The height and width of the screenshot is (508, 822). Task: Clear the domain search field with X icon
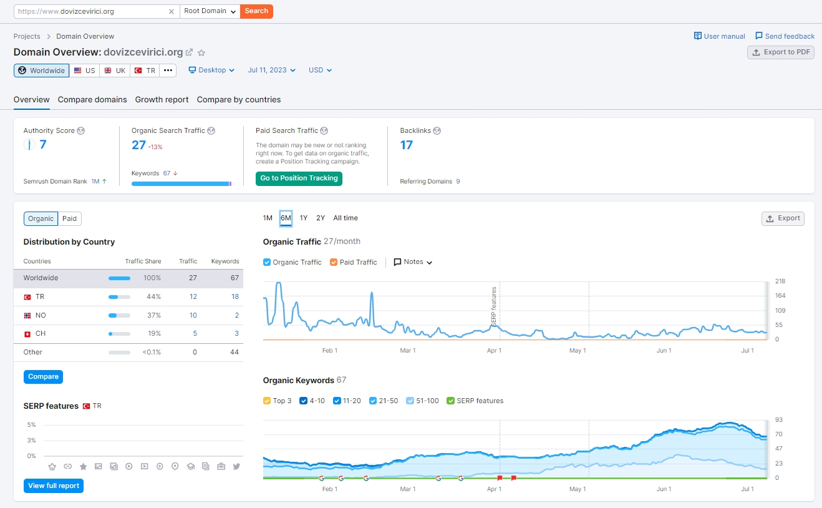172,11
